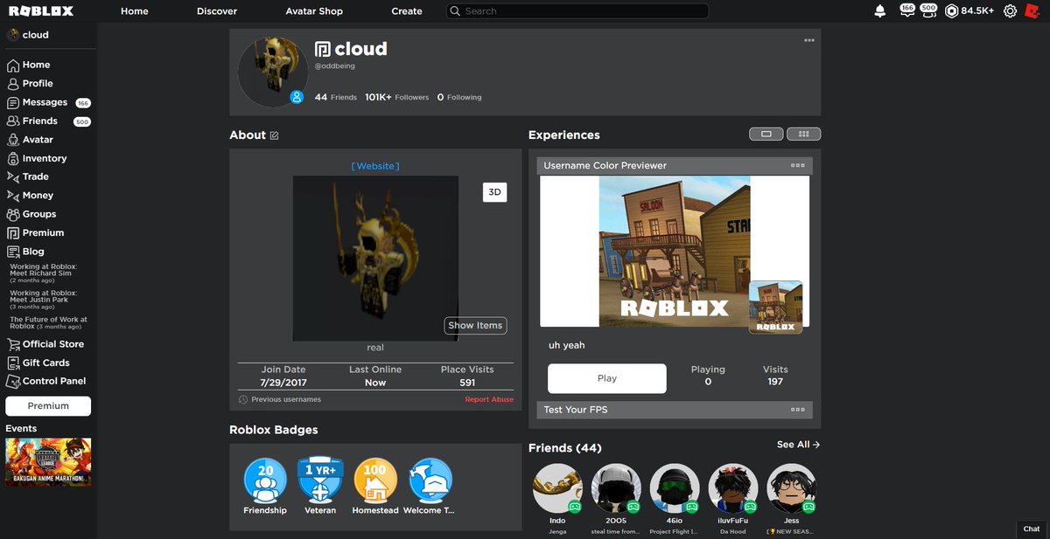The height and width of the screenshot is (539, 1050).
Task: Click the red Roblox Studio icon in top bar
Action: pyautogui.click(x=1032, y=11)
